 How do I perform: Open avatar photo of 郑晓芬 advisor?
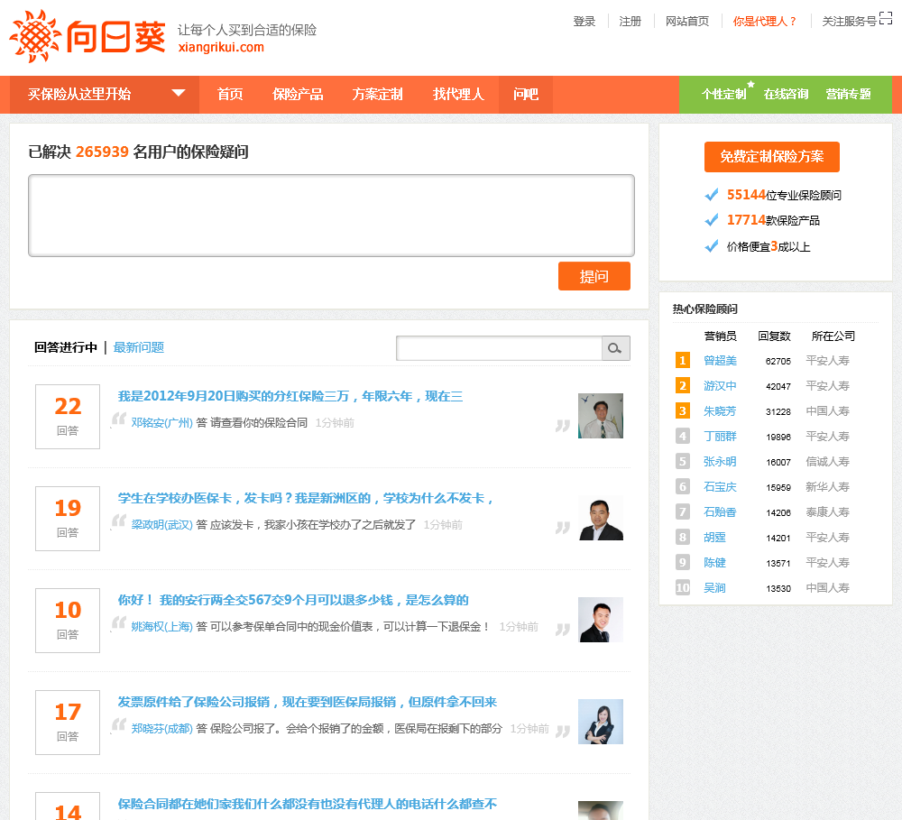[x=600, y=722]
